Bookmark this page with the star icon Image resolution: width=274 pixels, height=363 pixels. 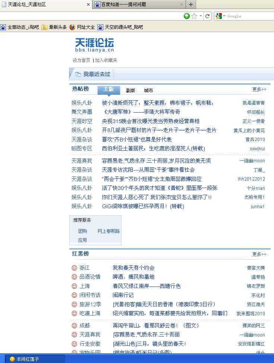(194, 16)
